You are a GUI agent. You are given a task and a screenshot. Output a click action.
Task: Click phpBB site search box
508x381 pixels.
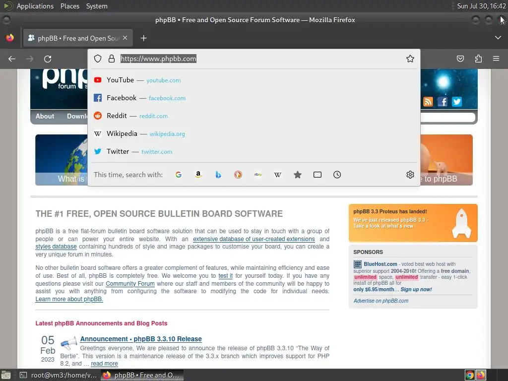point(447,117)
